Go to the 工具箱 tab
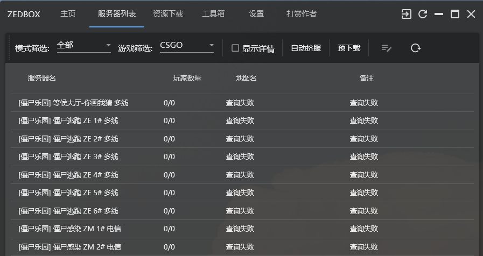483x256 pixels. point(213,14)
